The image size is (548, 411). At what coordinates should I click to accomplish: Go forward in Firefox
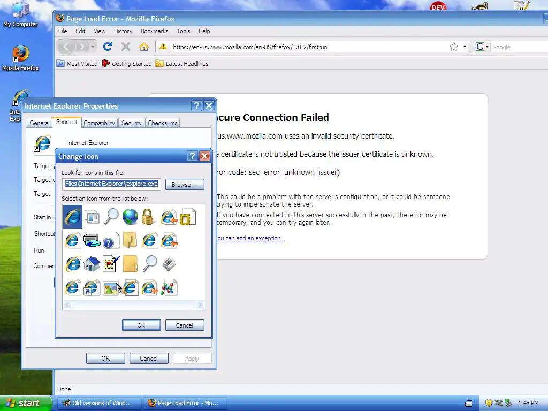82,47
